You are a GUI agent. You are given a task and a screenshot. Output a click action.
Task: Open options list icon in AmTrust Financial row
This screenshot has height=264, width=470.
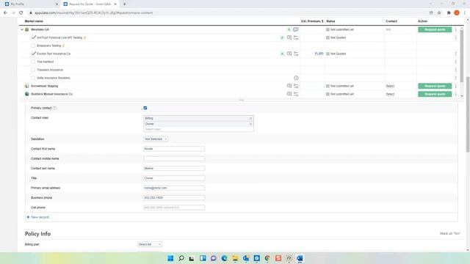(x=296, y=37)
